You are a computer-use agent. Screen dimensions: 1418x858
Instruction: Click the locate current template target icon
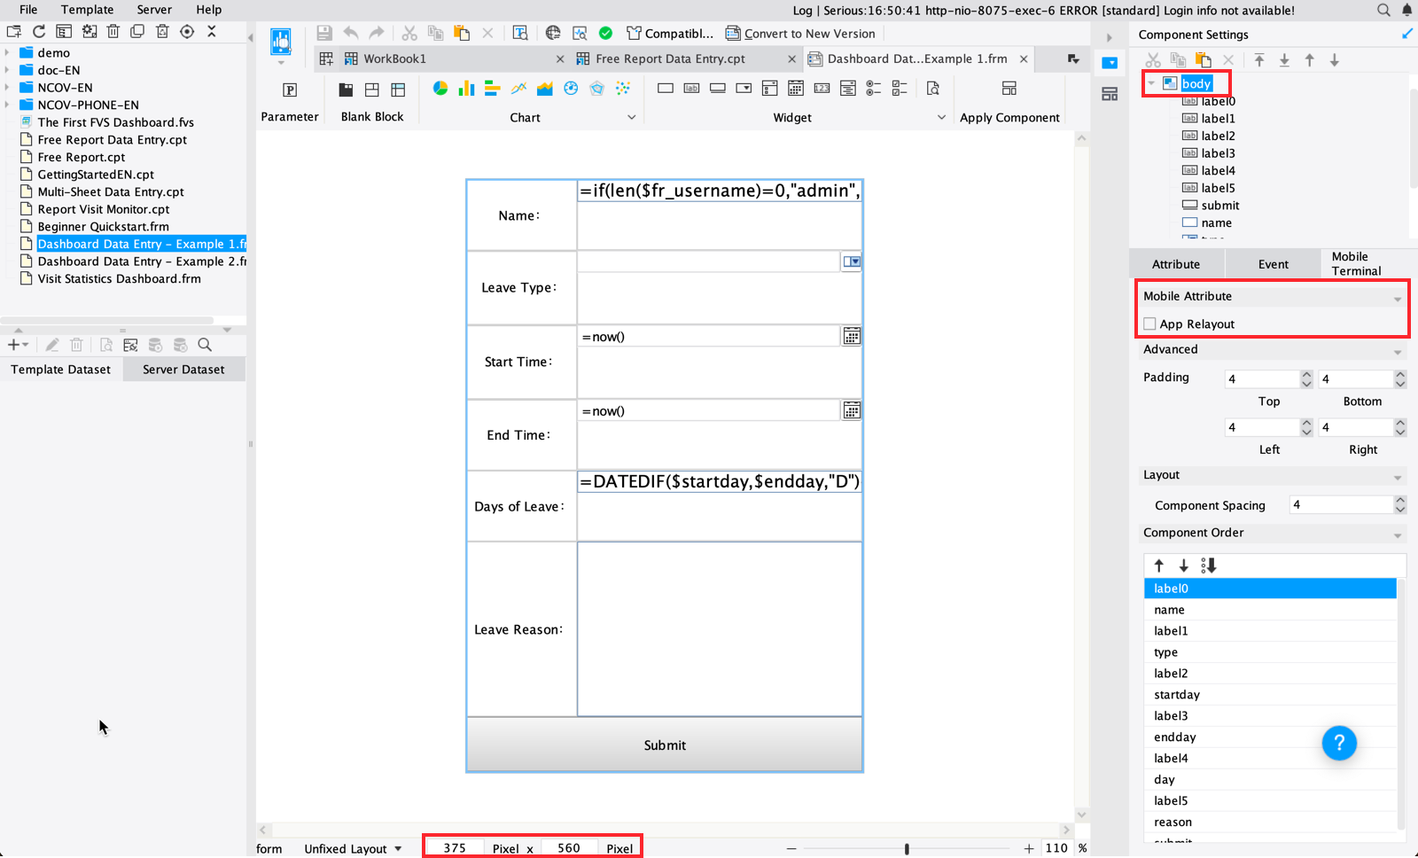tap(187, 31)
